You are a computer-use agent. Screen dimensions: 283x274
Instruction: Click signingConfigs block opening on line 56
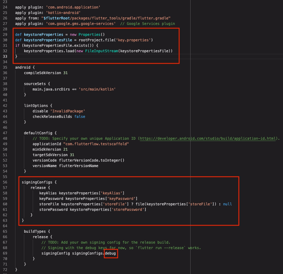(39, 182)
